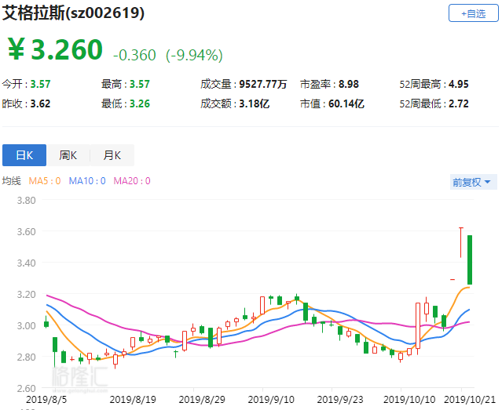Click the 成交量 value 9527.77万

tap(263, 84)
